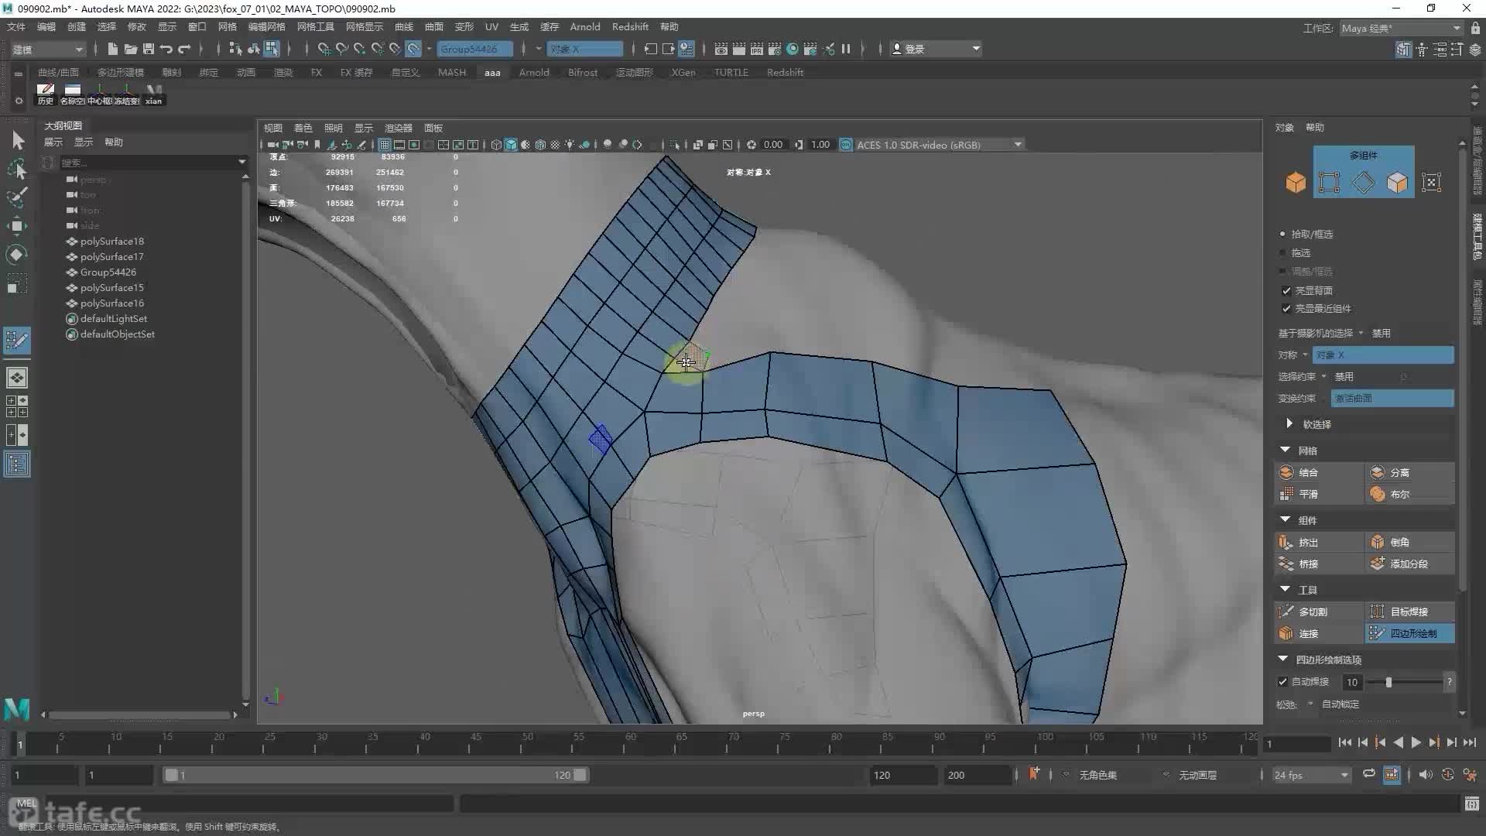Toggle the 亮显背面 checkbox
Viewport: 1486px width, 836px height.
[x=1286, y=291]
